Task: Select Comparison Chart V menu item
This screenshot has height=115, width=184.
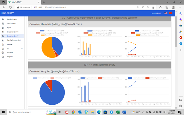Action: [12, 36]
